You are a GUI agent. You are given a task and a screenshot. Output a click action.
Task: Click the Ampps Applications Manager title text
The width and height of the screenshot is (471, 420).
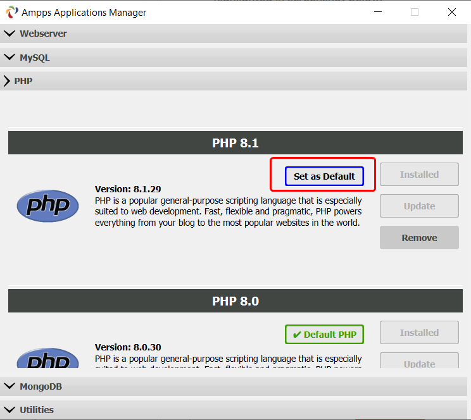pyautogui.click(x=84, y=13)
